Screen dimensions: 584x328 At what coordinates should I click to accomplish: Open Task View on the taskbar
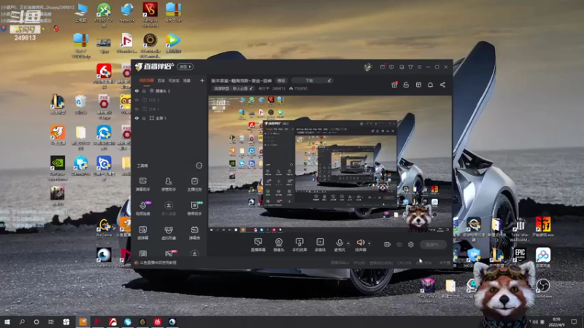point(50,321)
